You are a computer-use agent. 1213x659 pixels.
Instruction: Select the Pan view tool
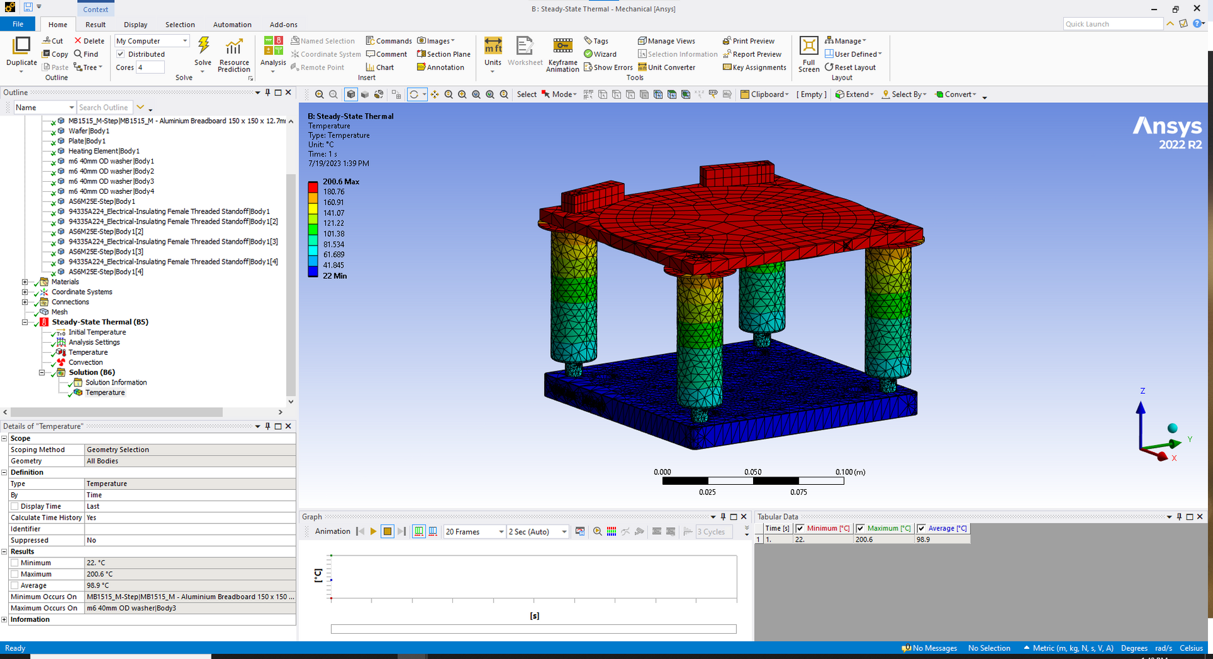click(x=435, y=95)
